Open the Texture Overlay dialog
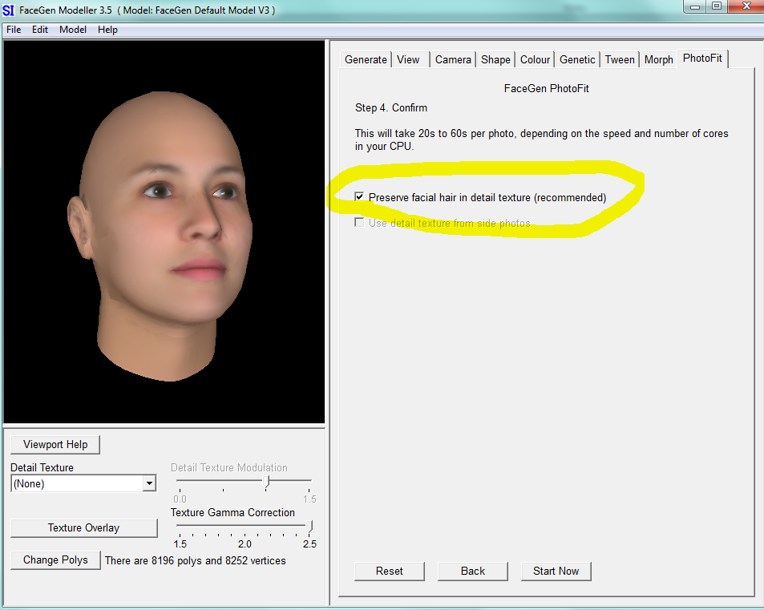The image size is (764, 610). (83, 527)
